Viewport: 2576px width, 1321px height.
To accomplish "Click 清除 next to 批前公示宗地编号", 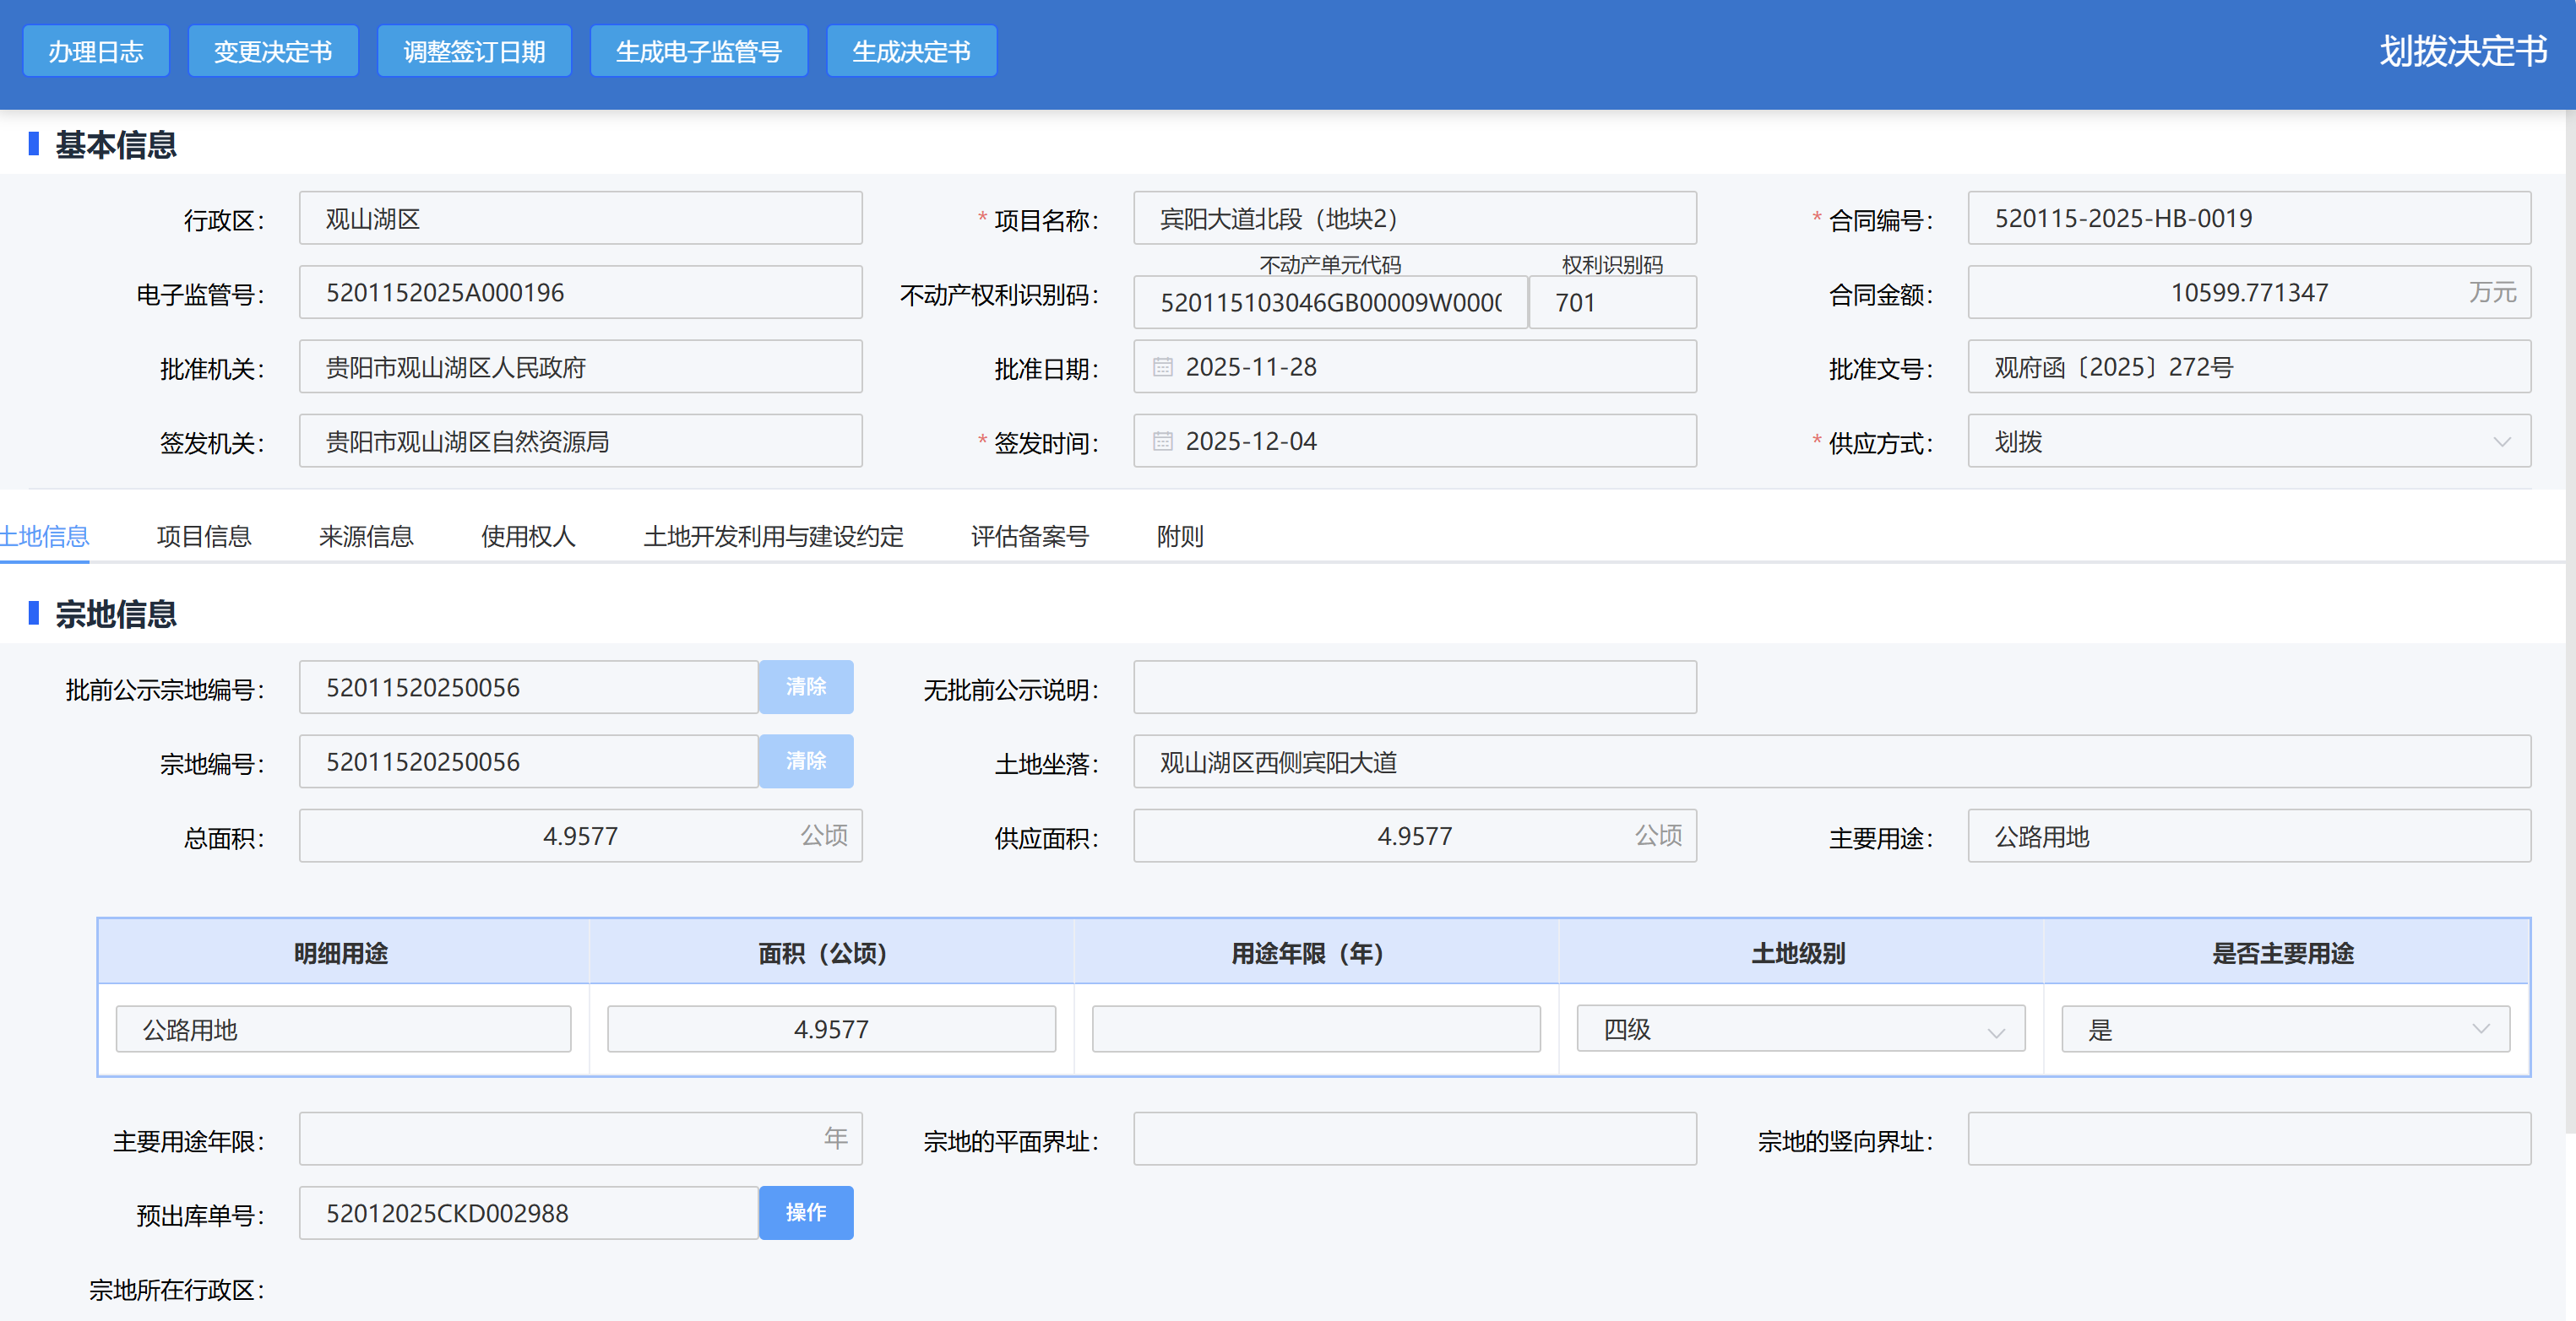I will [805, 686].
